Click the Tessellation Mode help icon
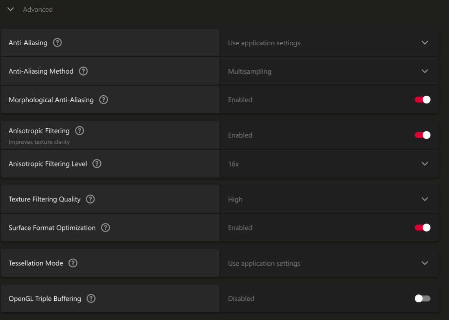 coord(73,263)
